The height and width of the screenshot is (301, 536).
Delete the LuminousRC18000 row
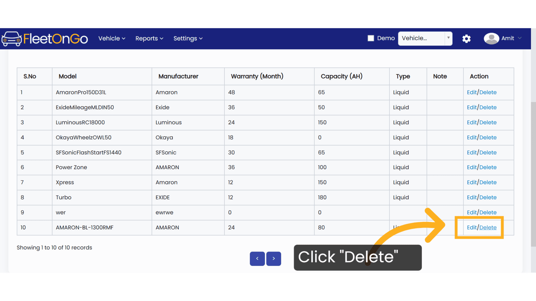point(488,122)
